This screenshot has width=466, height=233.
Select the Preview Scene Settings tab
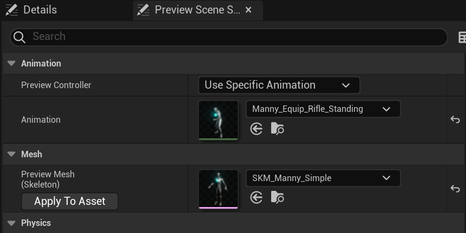point(189,10)
